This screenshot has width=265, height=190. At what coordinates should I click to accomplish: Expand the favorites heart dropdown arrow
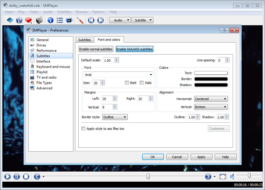click(x=31, y=23)
